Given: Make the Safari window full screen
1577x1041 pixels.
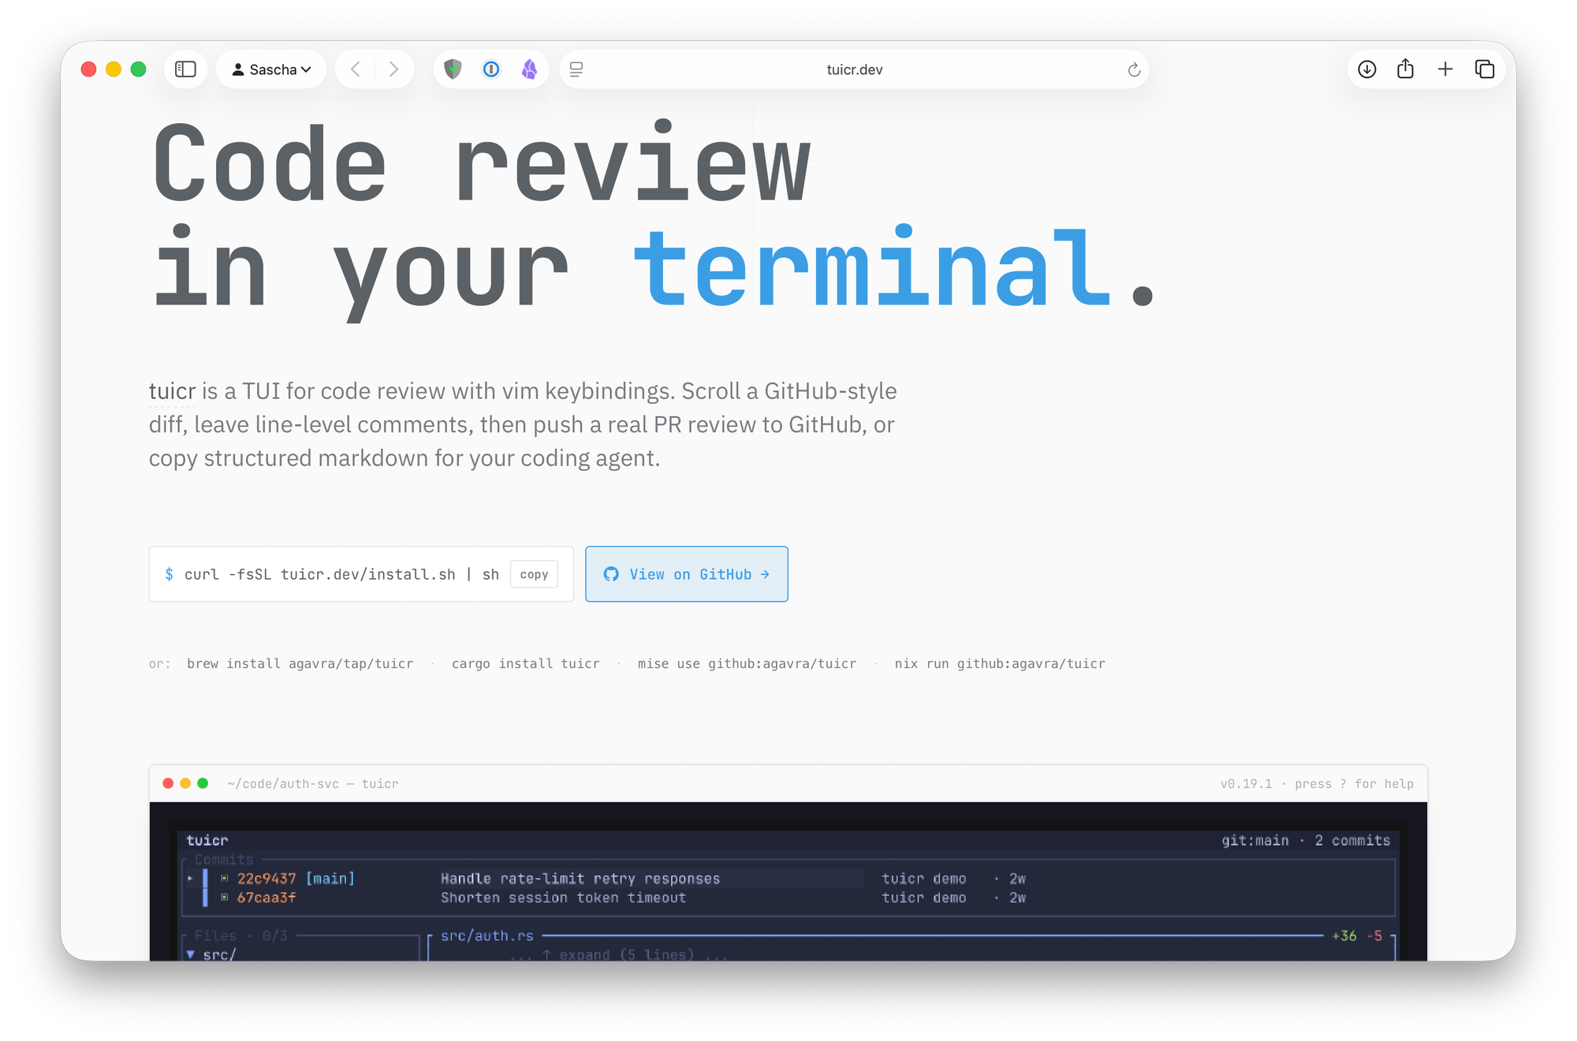Looking at the screenshot, I should click(139, 69).
